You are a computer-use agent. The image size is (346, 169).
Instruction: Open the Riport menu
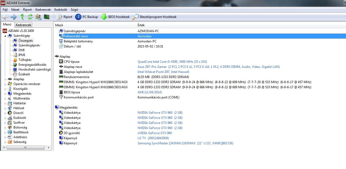[27, 10]
